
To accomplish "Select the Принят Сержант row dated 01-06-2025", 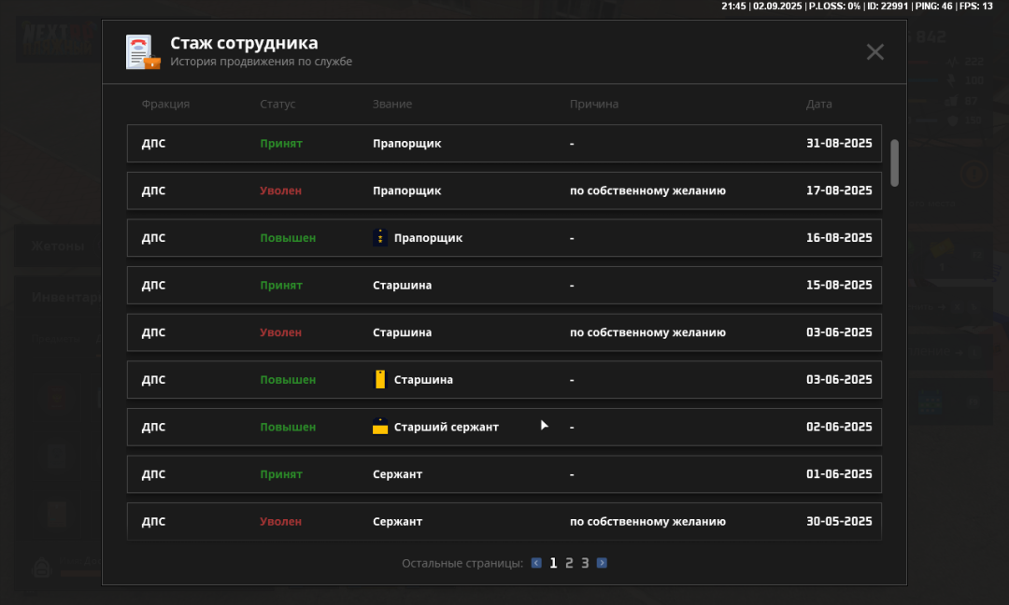I will [504, 474].
